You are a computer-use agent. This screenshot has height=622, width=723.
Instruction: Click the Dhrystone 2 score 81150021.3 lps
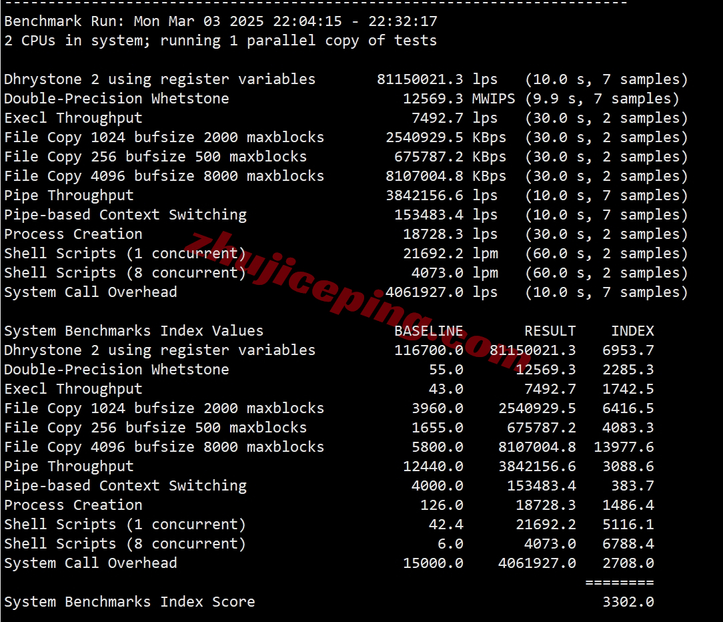coord(437,79)
